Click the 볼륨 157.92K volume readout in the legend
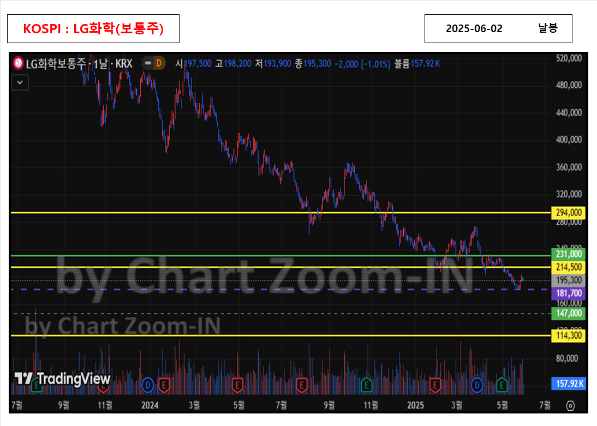Viewport: 597px width, 426px height. tap(417, 64)
